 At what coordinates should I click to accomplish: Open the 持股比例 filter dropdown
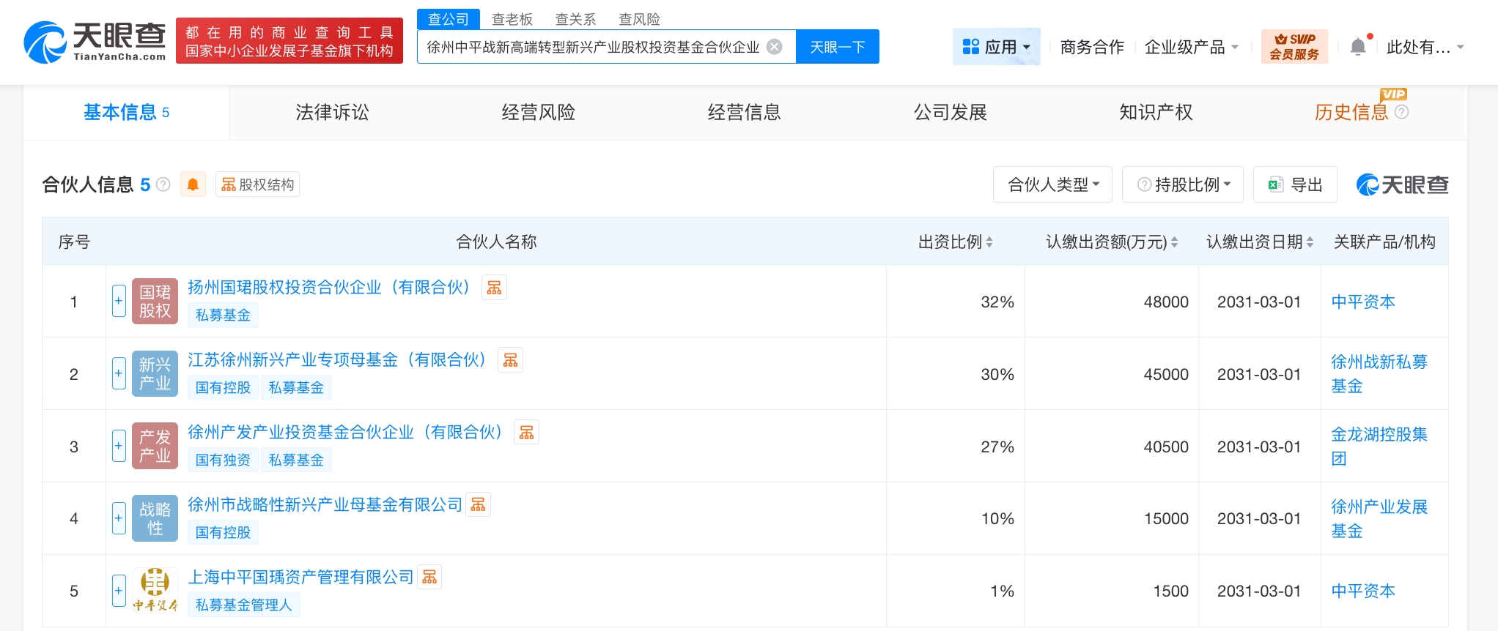[1183, 184]
